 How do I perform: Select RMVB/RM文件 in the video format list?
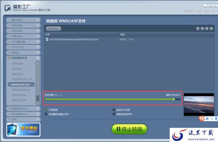(x=21, y=90)
